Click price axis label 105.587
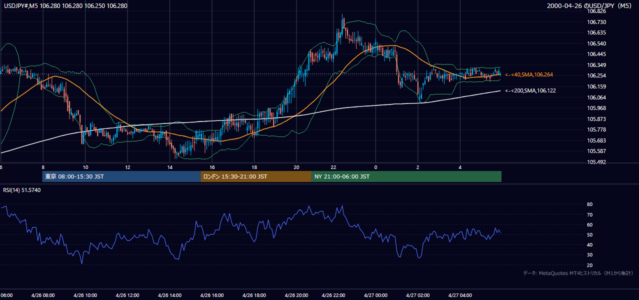Viewport: 639px width, 300px height. [597, 151]
